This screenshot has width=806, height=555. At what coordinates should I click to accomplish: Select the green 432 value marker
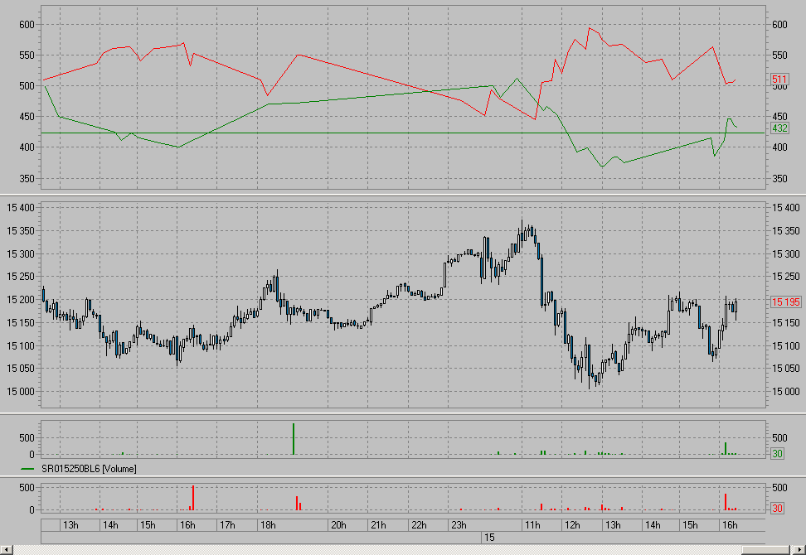pos(779,128)
